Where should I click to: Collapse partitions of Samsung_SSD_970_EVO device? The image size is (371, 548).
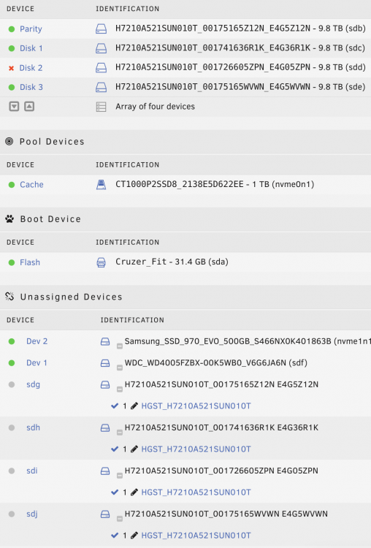(x=120, y=346)
